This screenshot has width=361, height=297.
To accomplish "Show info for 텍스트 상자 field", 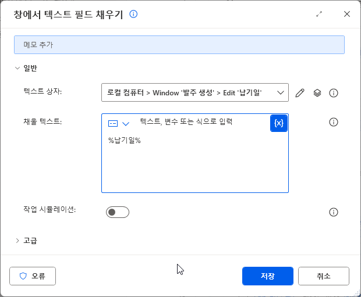I will 334,93.
